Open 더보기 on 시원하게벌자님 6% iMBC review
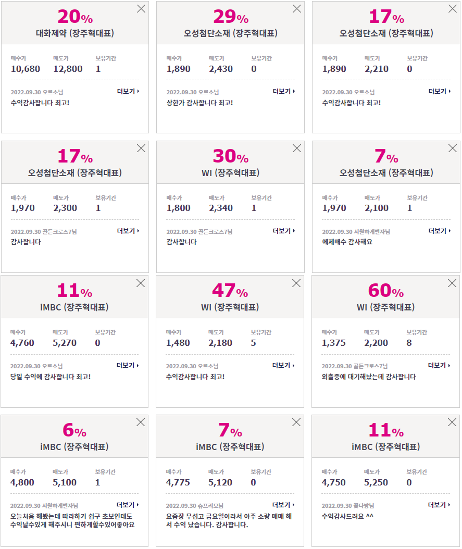 [128, 505]
